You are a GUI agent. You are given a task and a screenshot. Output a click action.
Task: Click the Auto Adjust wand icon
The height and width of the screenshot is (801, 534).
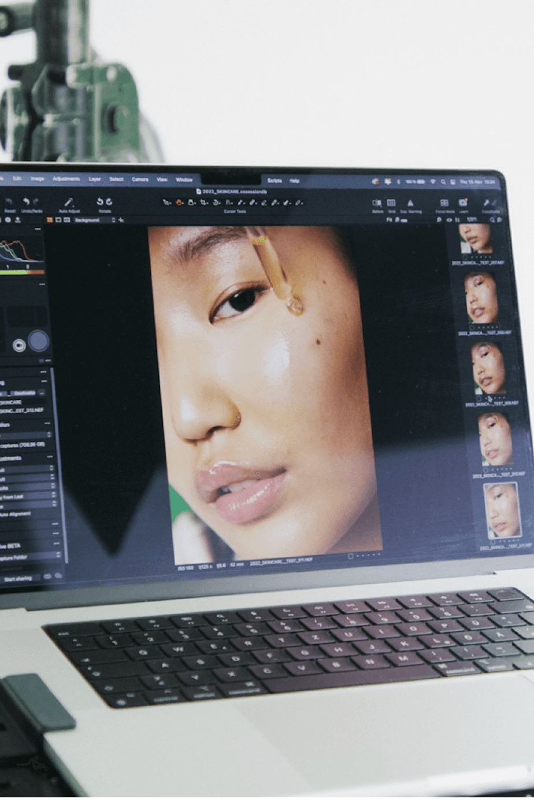tap(69, 202)
